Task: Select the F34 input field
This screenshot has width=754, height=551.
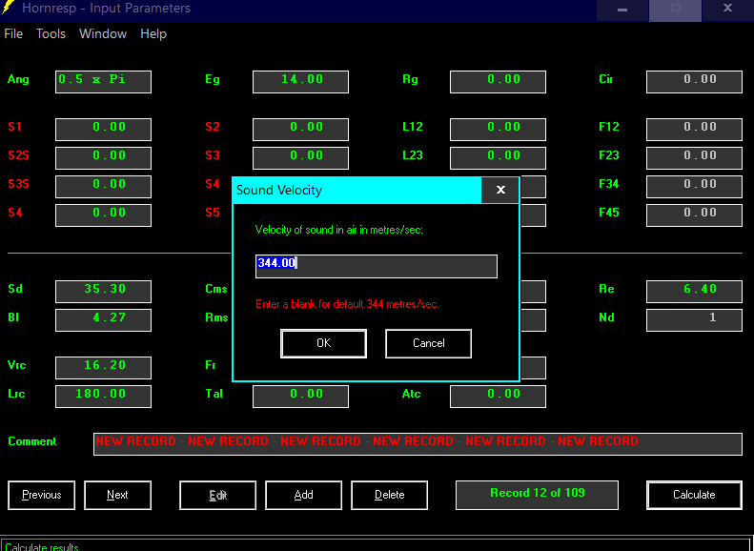Action: (694, 187)
